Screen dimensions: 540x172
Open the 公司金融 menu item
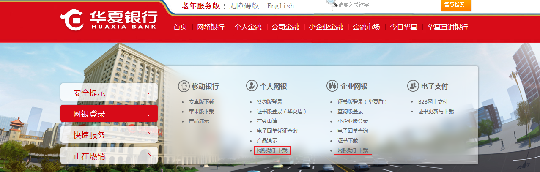click(x=285, y=27)
